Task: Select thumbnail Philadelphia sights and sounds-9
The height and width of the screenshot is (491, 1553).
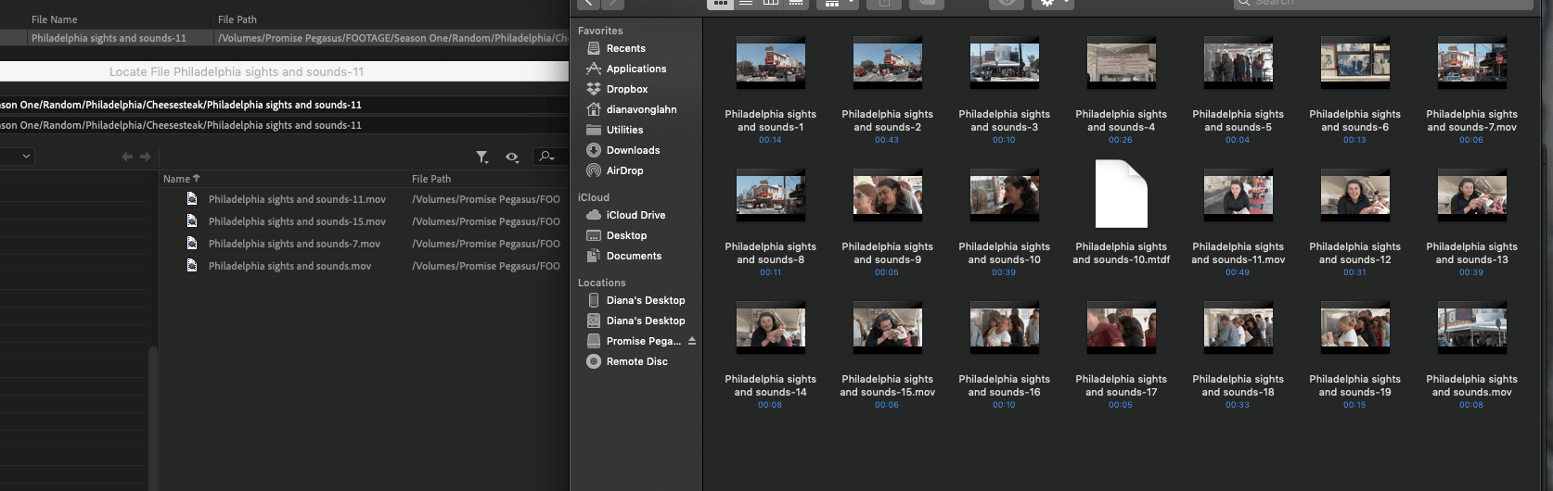Action: [x=888, y=195]
